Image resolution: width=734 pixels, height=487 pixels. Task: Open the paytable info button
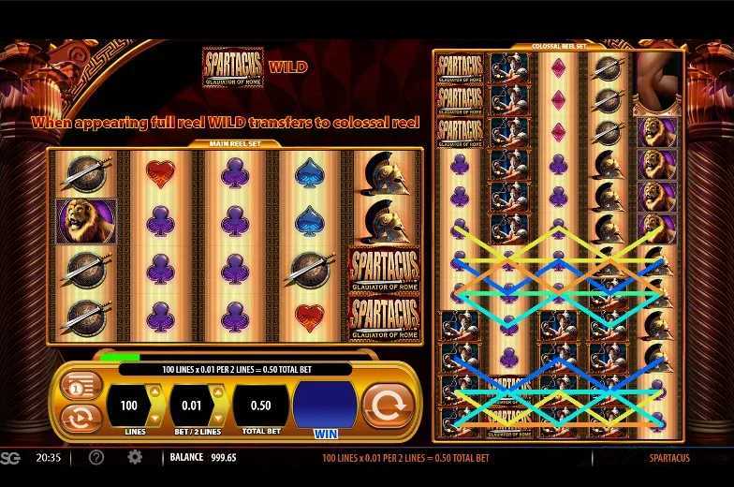(x=81, y=387)
